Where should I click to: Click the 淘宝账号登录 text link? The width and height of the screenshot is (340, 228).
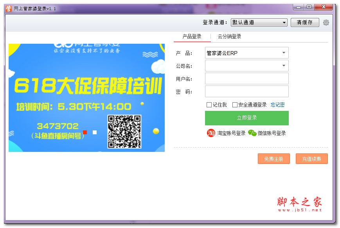coord(231,133)
